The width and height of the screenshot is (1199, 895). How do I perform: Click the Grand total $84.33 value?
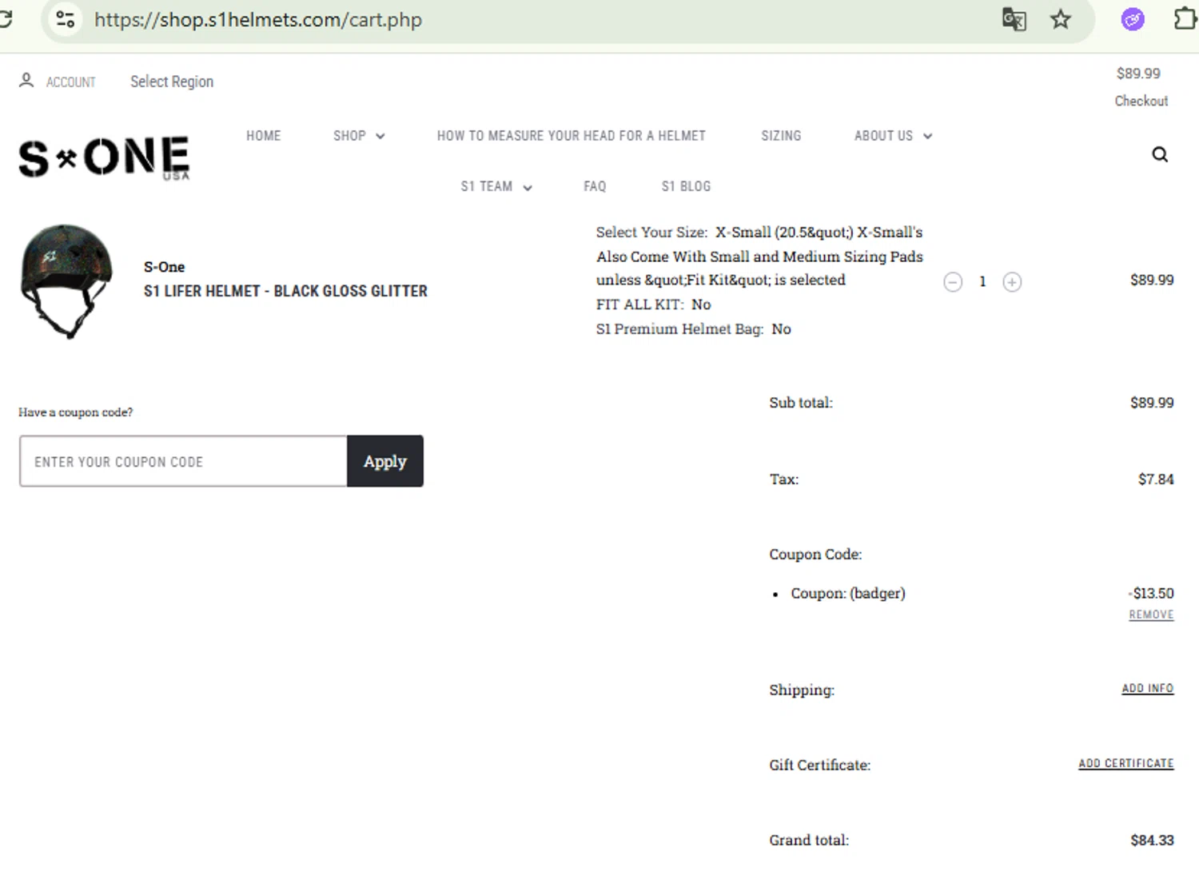1152,840
